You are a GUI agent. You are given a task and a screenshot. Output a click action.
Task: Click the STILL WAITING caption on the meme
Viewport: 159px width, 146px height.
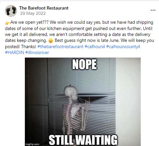[x=83, y=140]
